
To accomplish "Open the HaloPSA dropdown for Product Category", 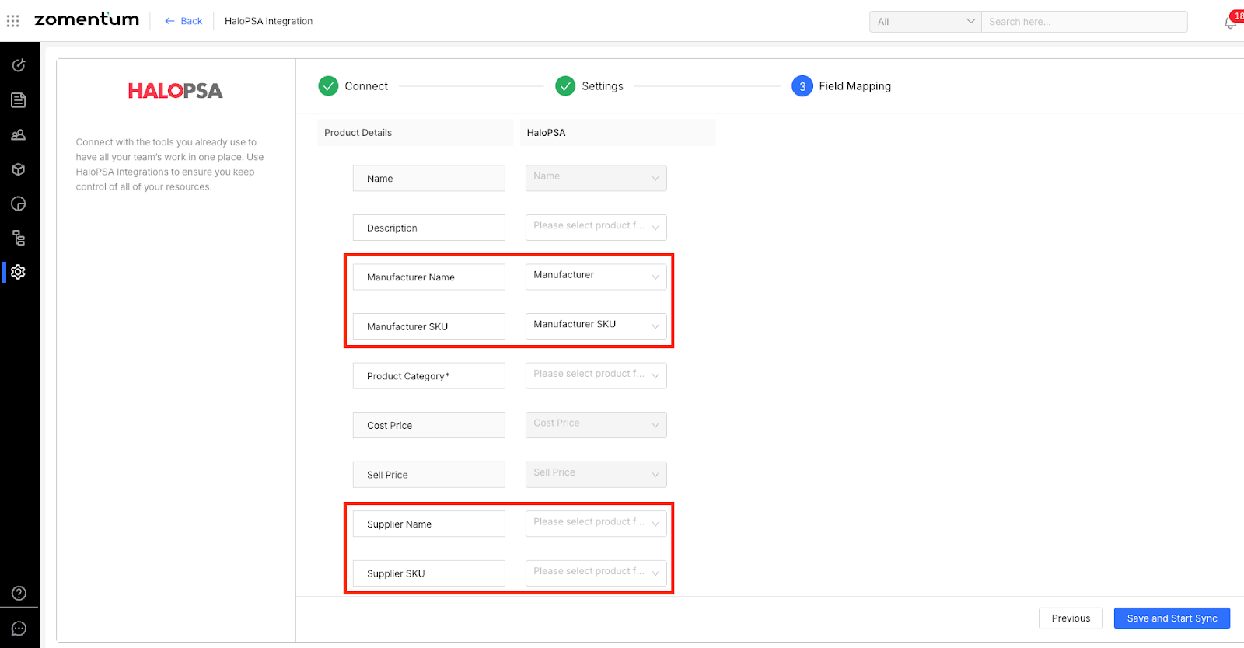I will coord(596,376).
